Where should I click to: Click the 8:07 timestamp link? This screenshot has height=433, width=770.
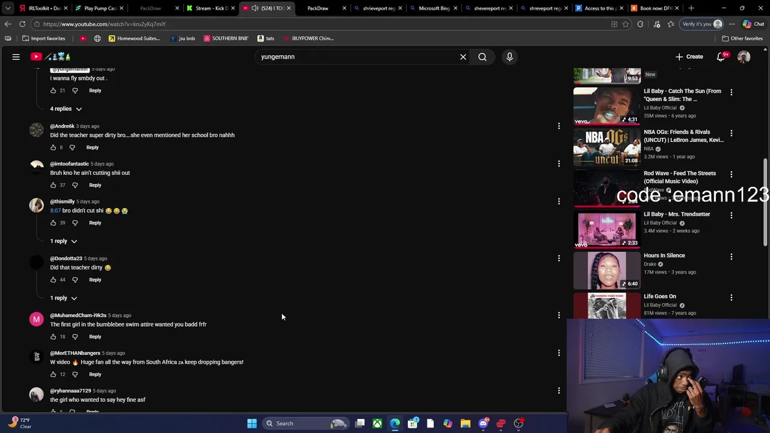[55, 211]
